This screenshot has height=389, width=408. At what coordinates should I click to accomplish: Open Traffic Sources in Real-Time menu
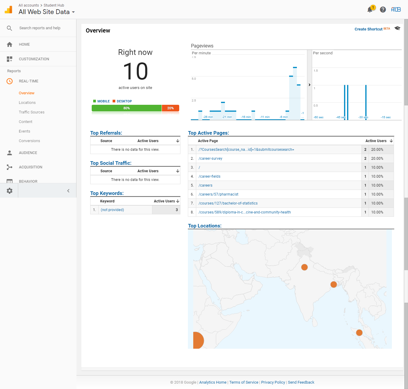pos(31,112)
